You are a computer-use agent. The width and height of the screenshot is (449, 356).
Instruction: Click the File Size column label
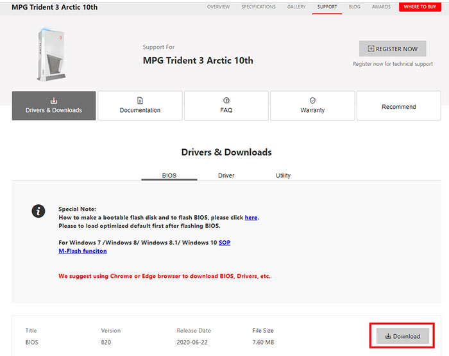click(263, 330)
